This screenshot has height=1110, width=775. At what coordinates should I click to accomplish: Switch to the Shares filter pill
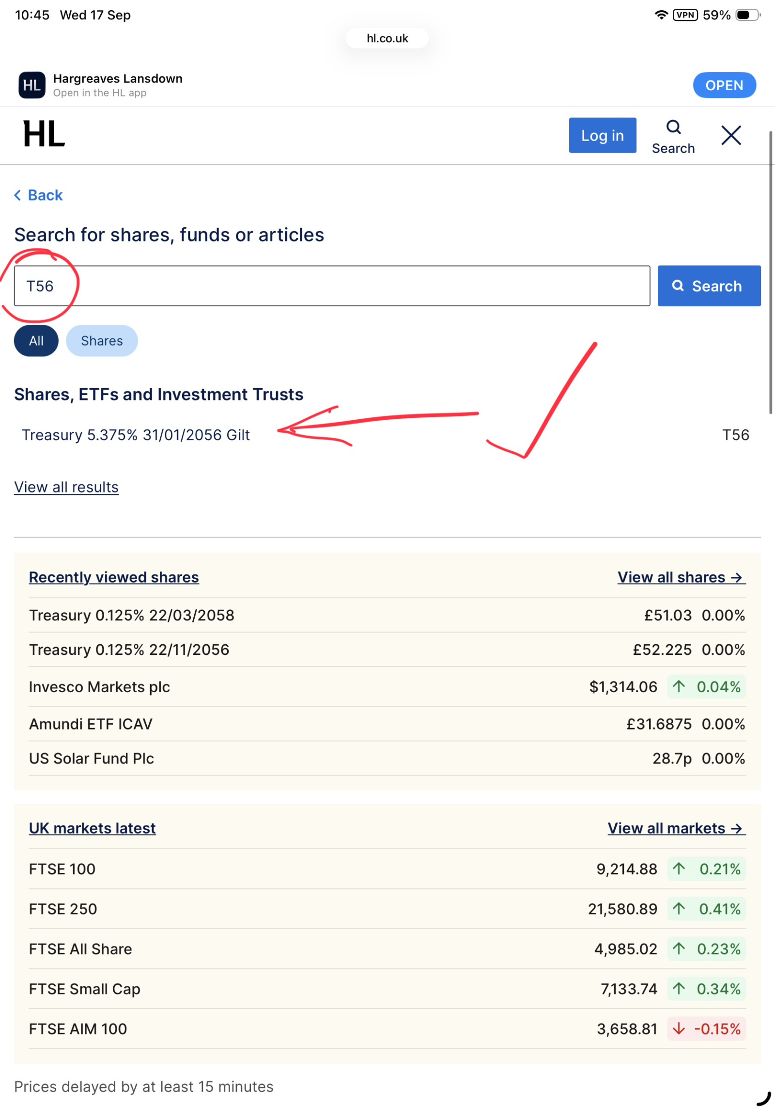(102, 340)
